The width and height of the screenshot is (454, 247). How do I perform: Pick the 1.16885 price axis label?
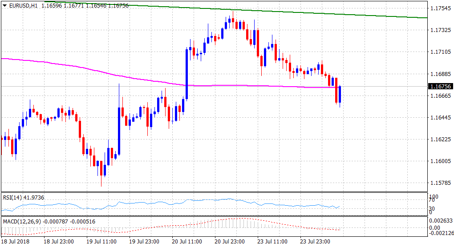point(441,74)
